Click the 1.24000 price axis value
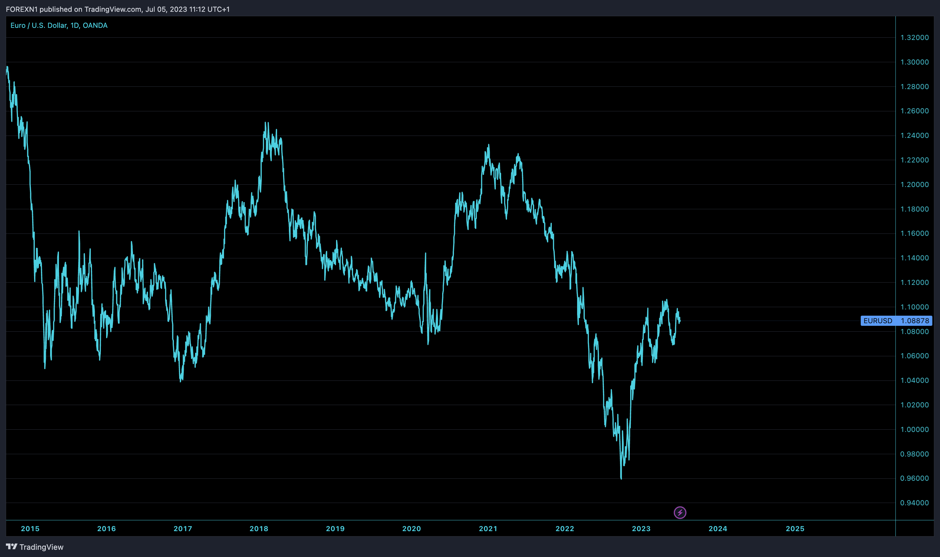The image size is (940, 557). click(914, 136)
